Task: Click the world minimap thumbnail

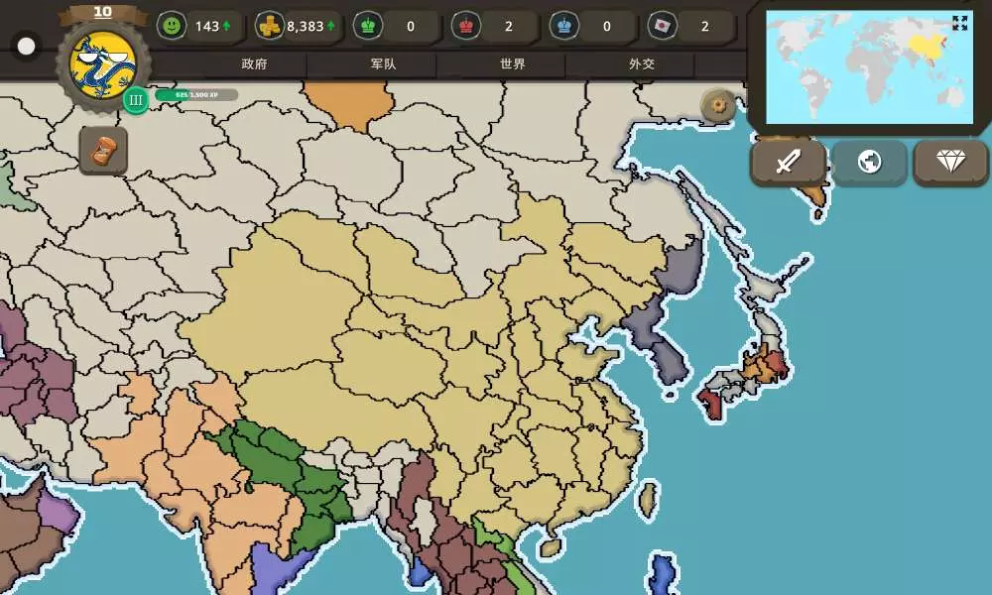Action: (x=868, y=67)
